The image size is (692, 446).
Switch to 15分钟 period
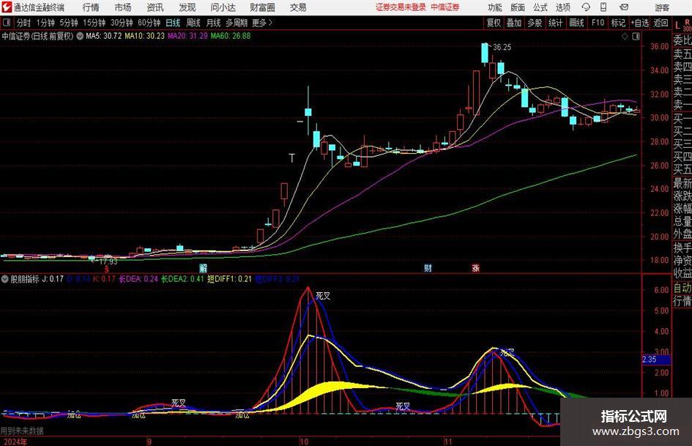pyautogui.click(x=94, y=23)
